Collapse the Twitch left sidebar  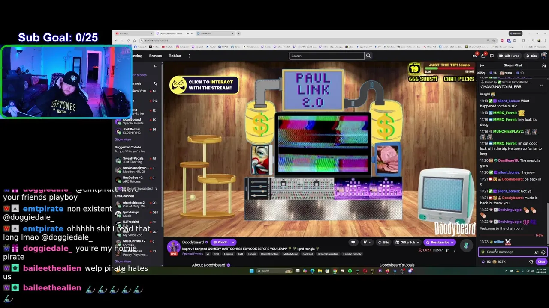coord(156,66)
